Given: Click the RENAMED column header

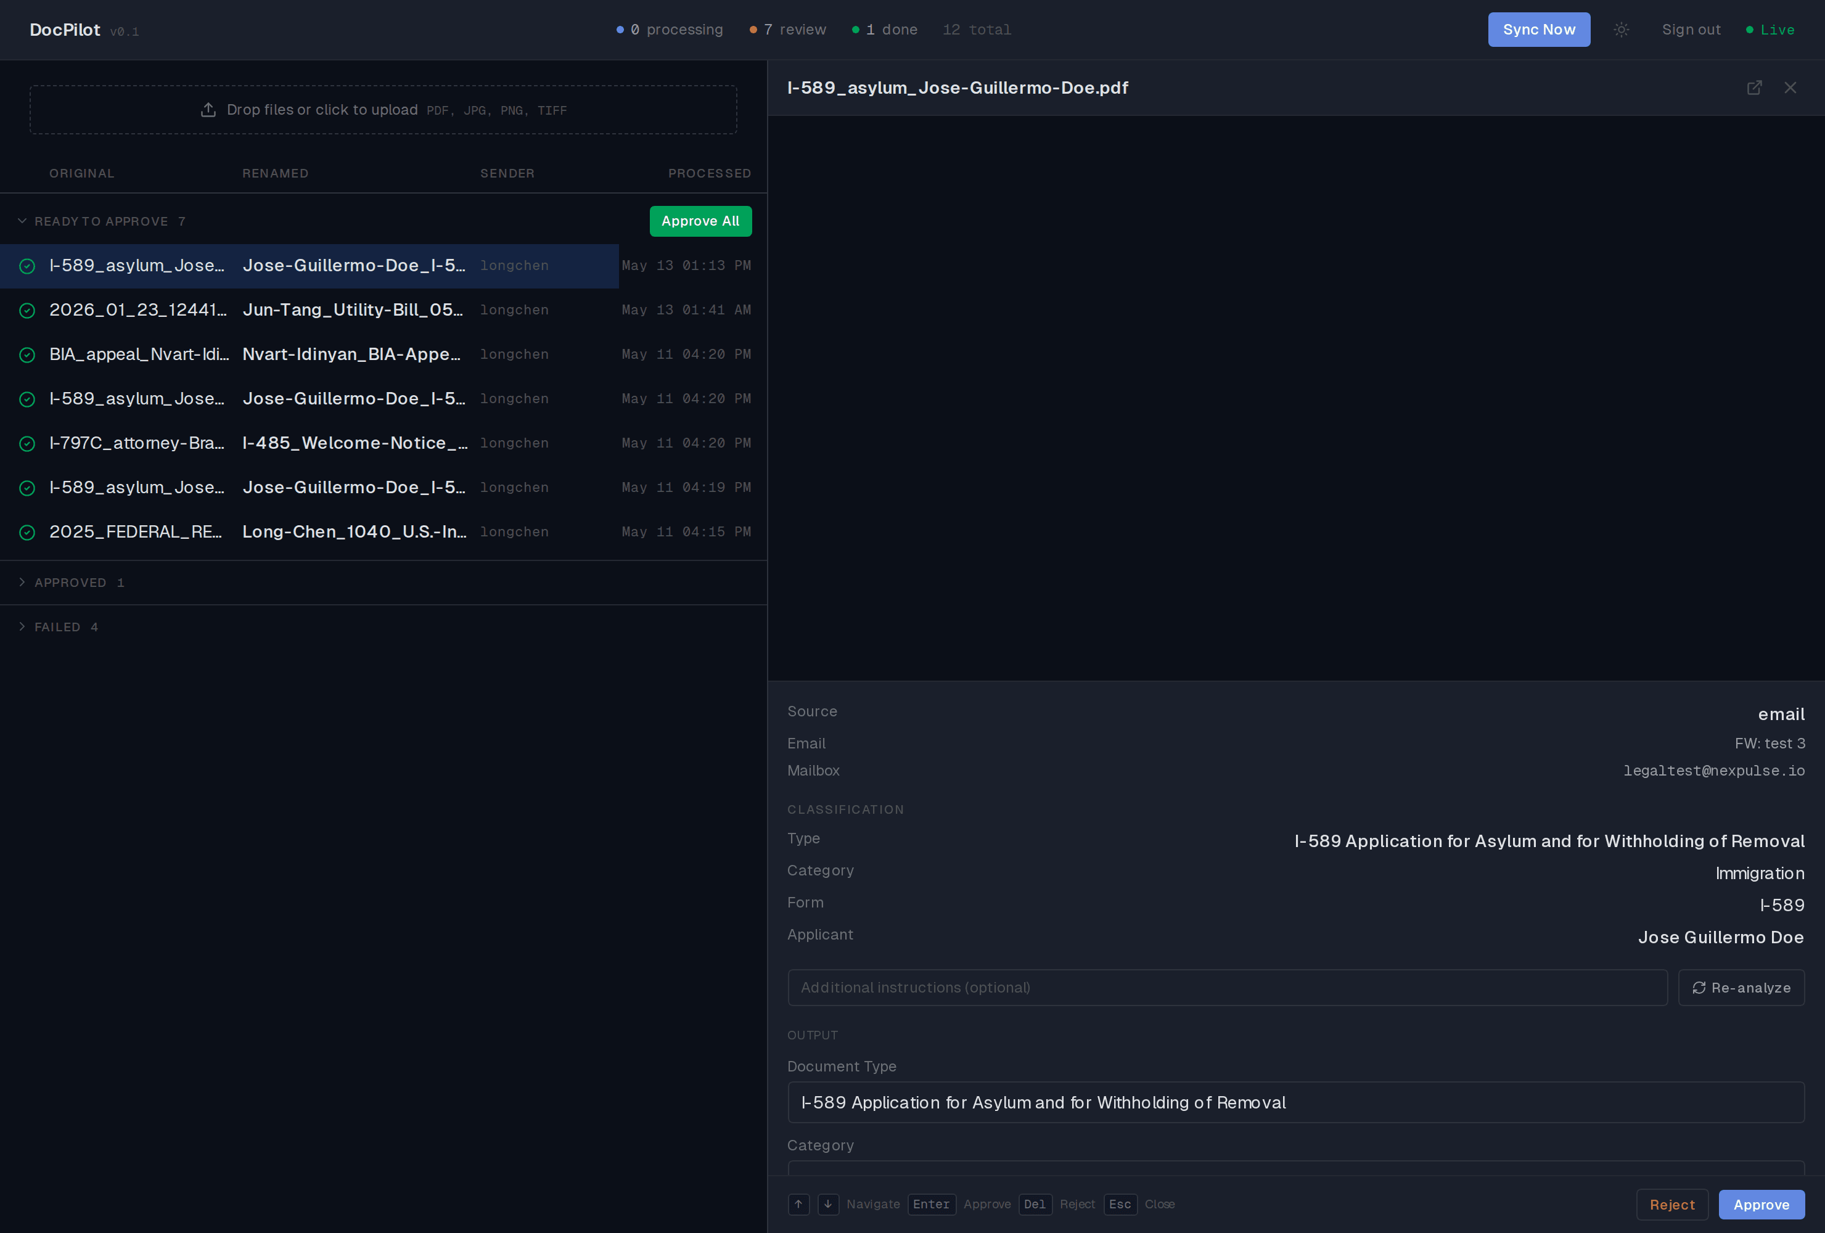Looking at the screenshot, I should tap(275, 174).
